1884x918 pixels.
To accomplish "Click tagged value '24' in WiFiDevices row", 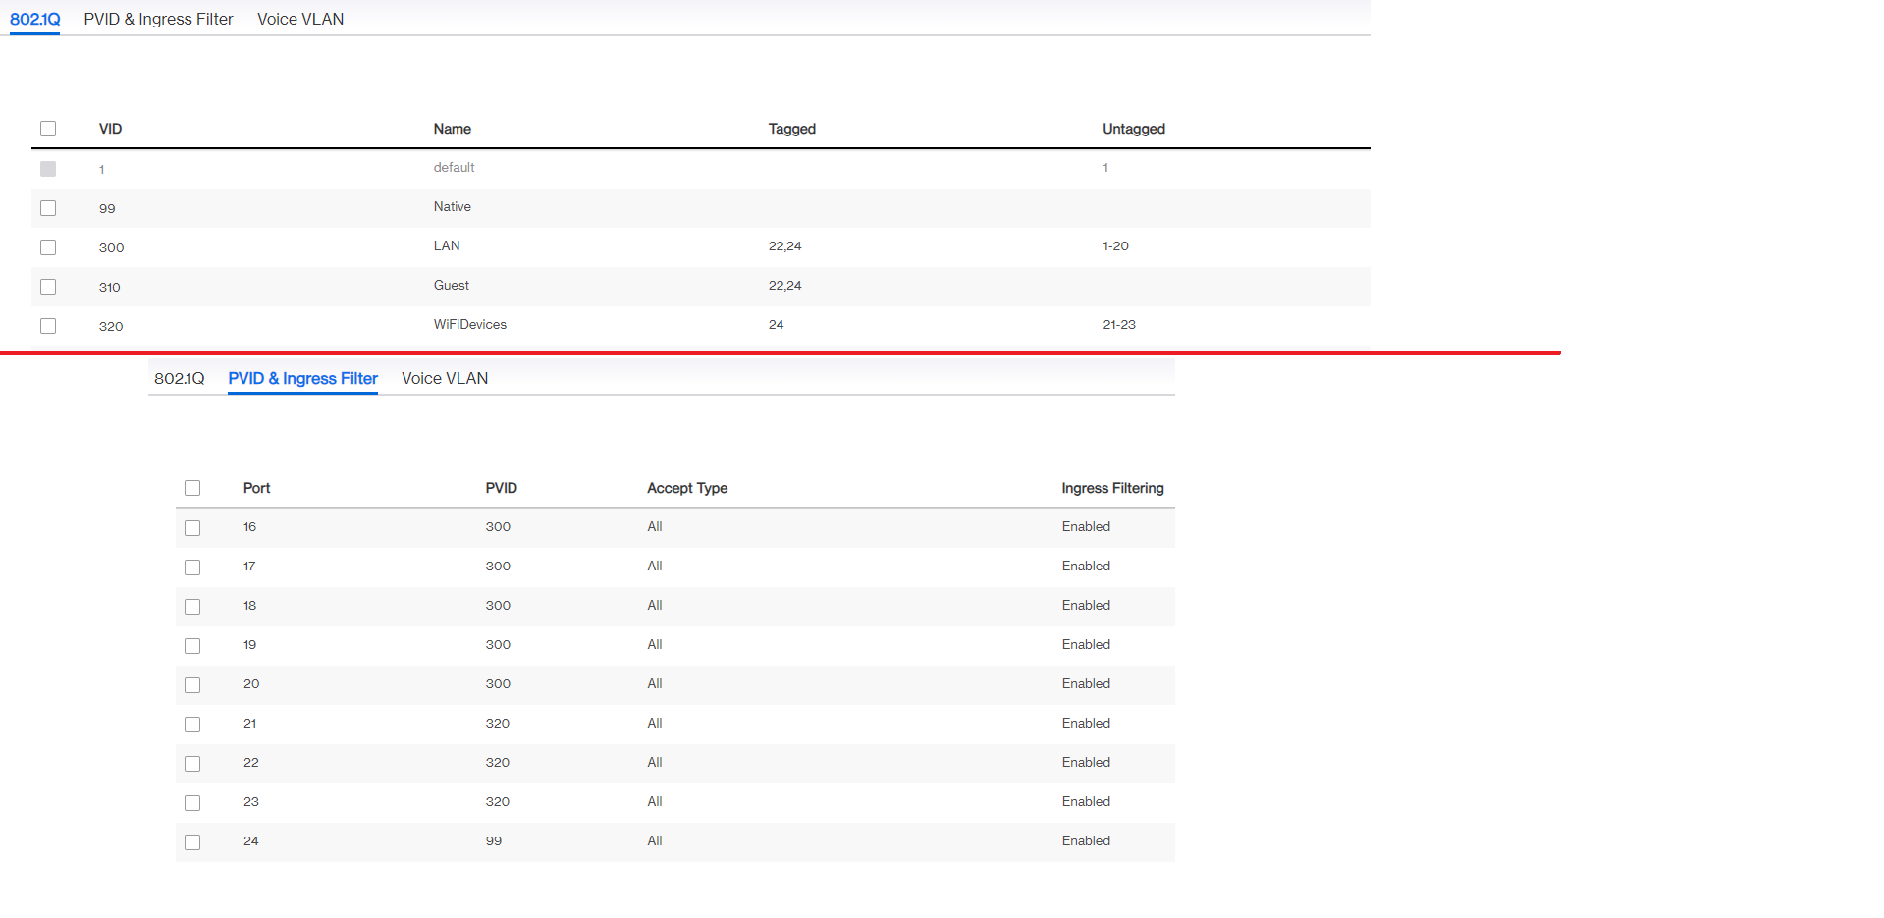I will point(776,325).
